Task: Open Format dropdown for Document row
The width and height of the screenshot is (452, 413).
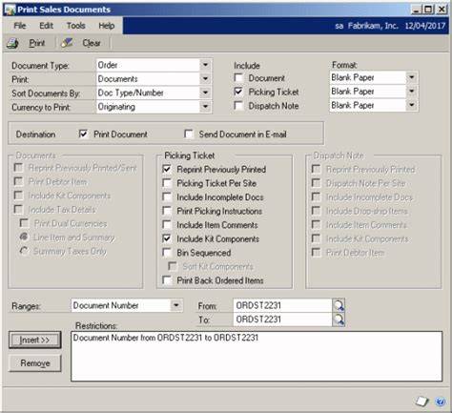Action: pyautogui.click(x=412, y=77)
